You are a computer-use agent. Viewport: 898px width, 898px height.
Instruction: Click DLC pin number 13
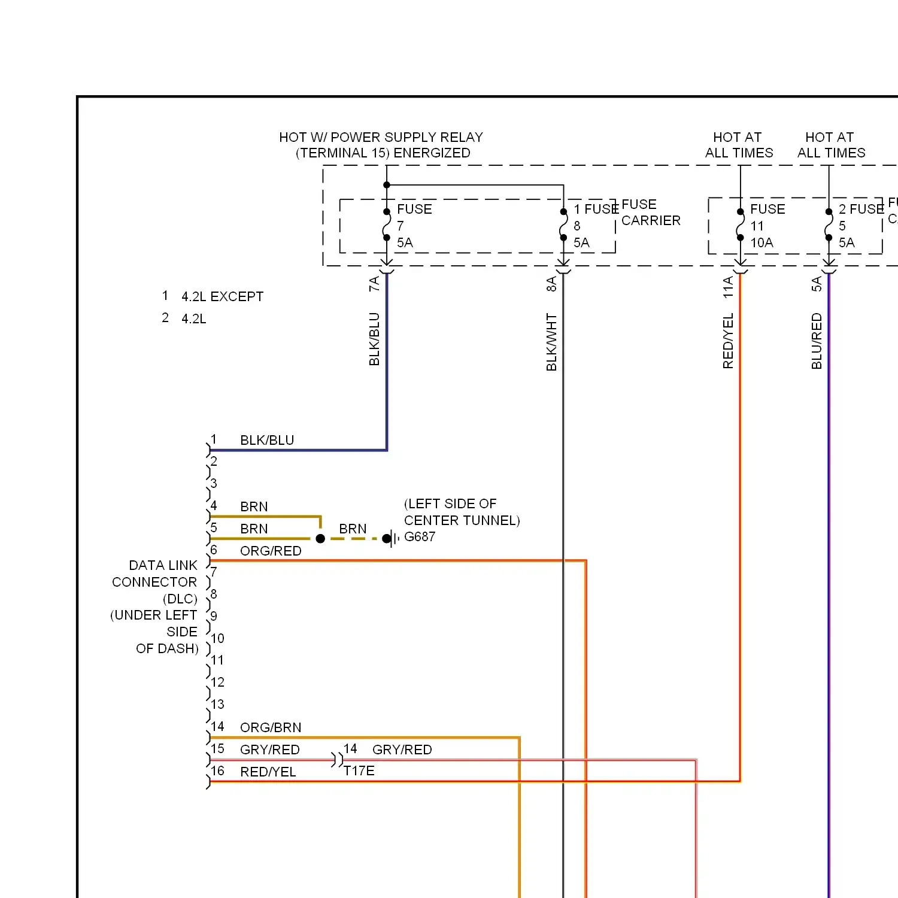tap(217, 704)
